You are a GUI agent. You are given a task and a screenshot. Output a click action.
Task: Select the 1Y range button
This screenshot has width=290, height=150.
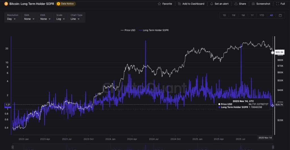pyautogui.click(x=252, y=15)
